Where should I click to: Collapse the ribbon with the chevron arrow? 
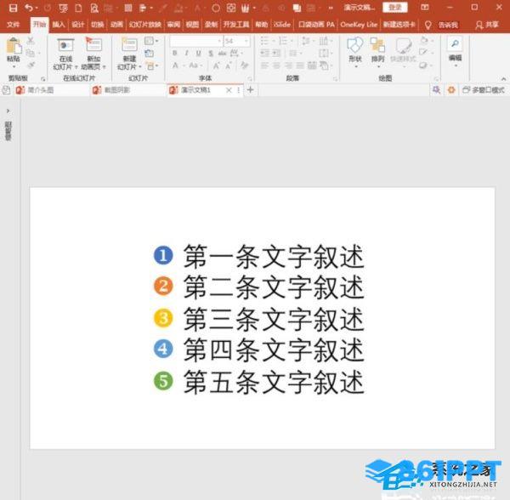point(503,79)
